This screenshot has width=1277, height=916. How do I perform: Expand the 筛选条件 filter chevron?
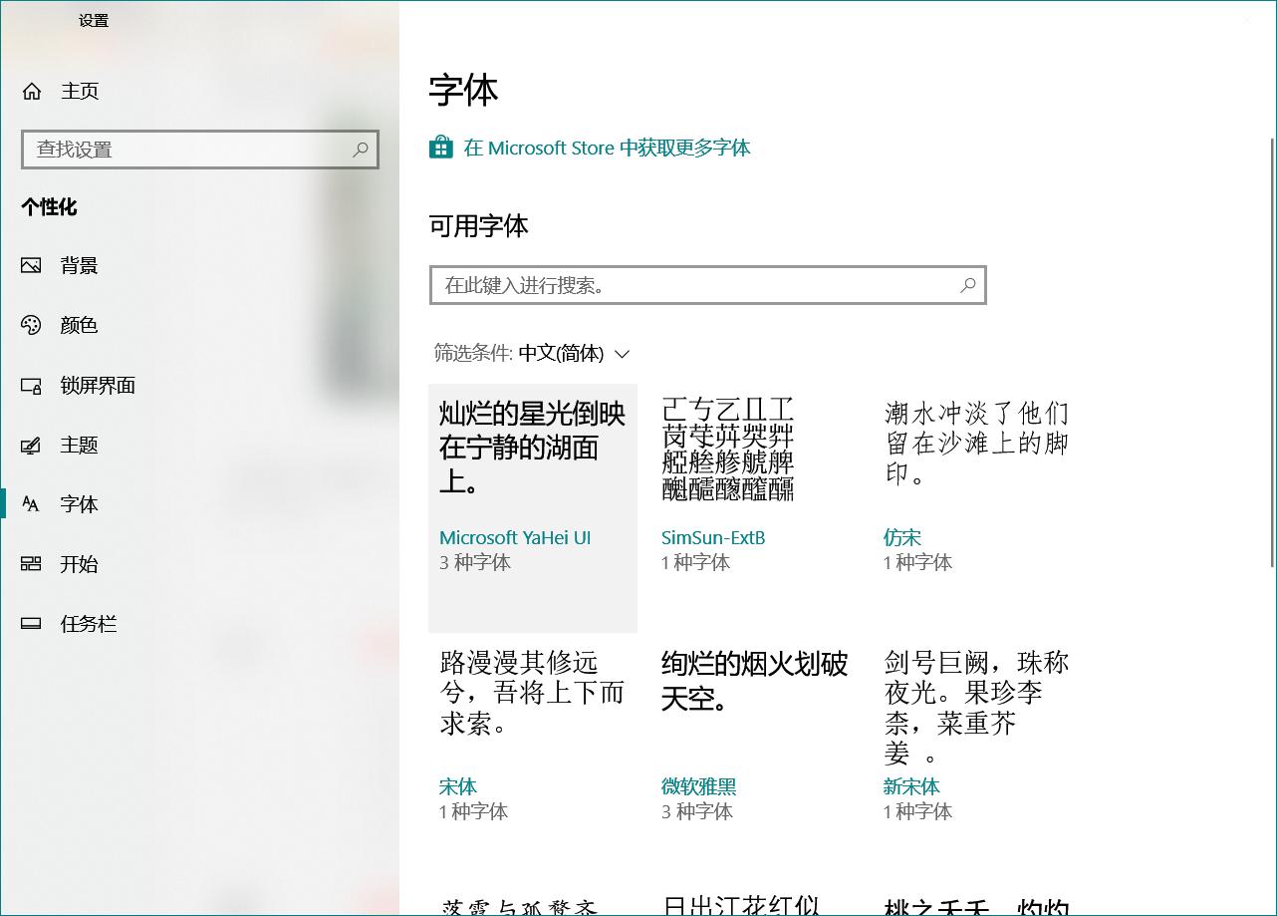[x=623, y=354]
